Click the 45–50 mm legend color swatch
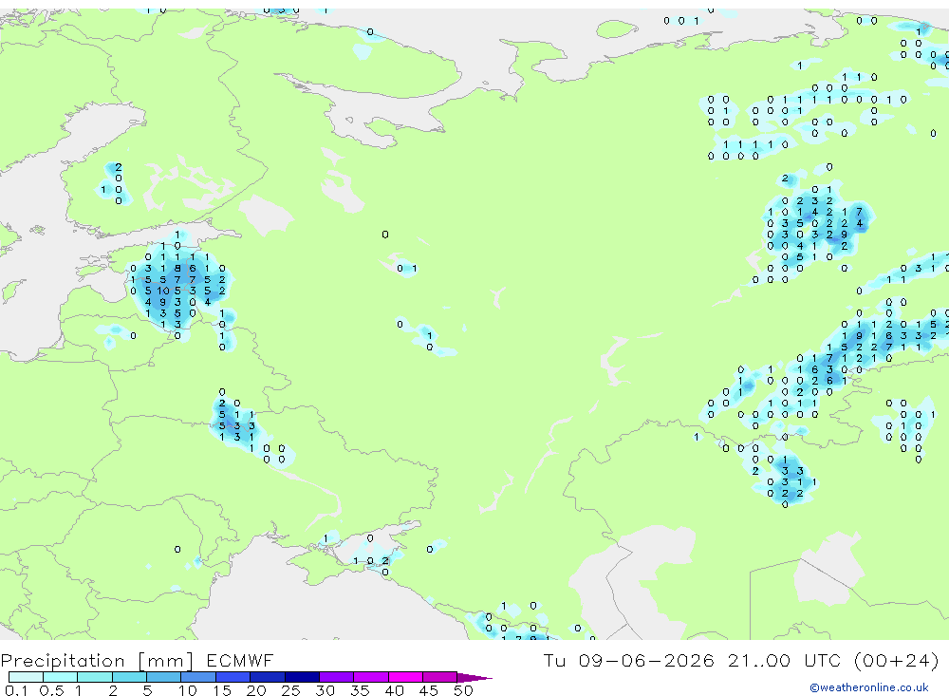Viewport: 949px width, 696px height. [x=440, y=677]
